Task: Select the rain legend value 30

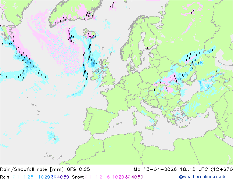Action: (x=54, y=177)
